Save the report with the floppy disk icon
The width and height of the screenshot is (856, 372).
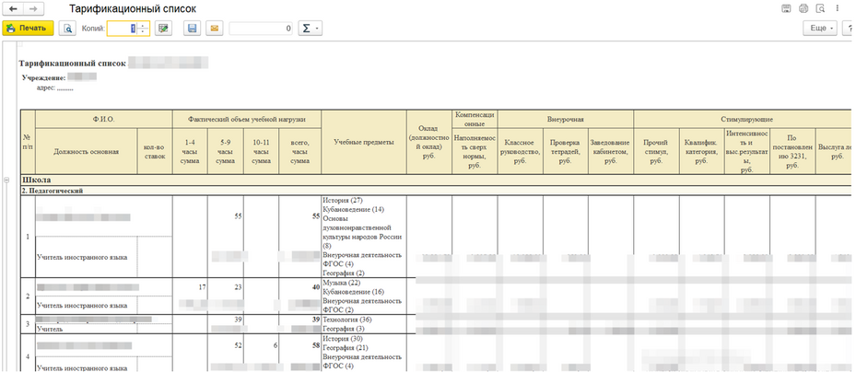(x=193, y=29)
